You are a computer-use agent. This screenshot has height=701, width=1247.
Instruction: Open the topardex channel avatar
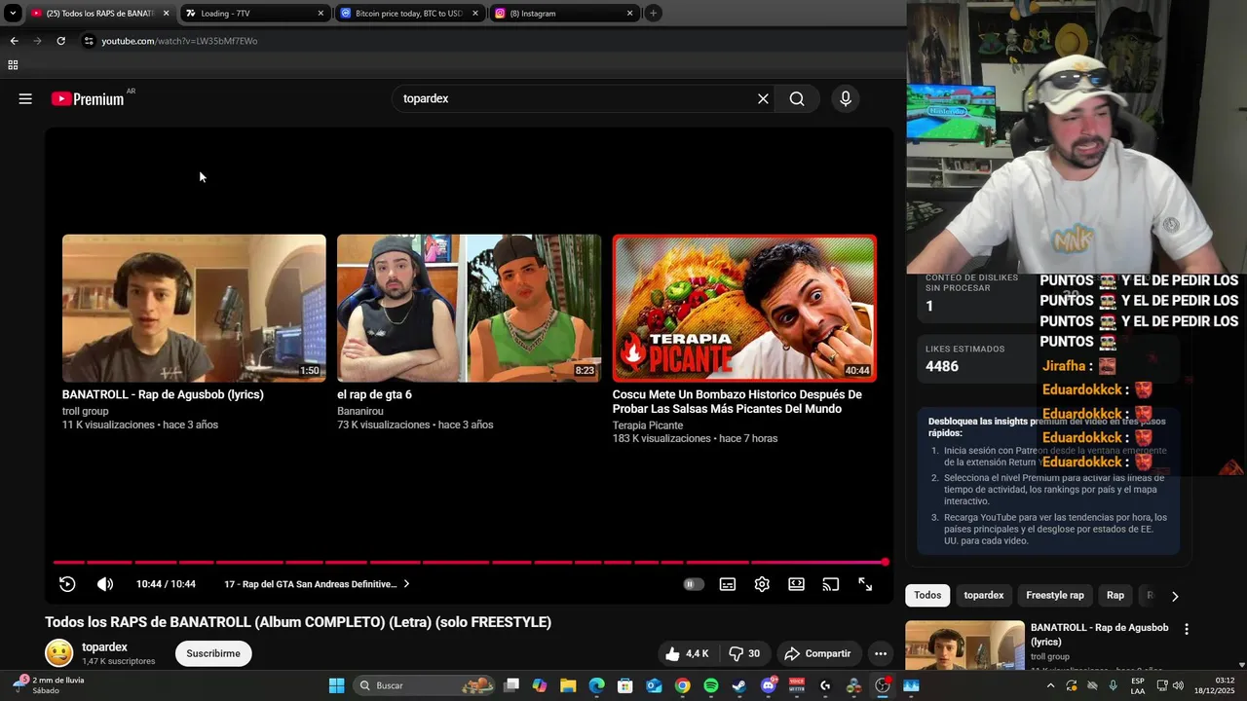point(59,653)
